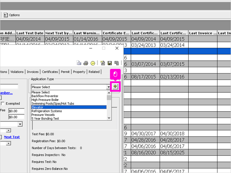231x173 pixels.
Task: Click the dropdown list scroll up arrow
Action: 109,93
